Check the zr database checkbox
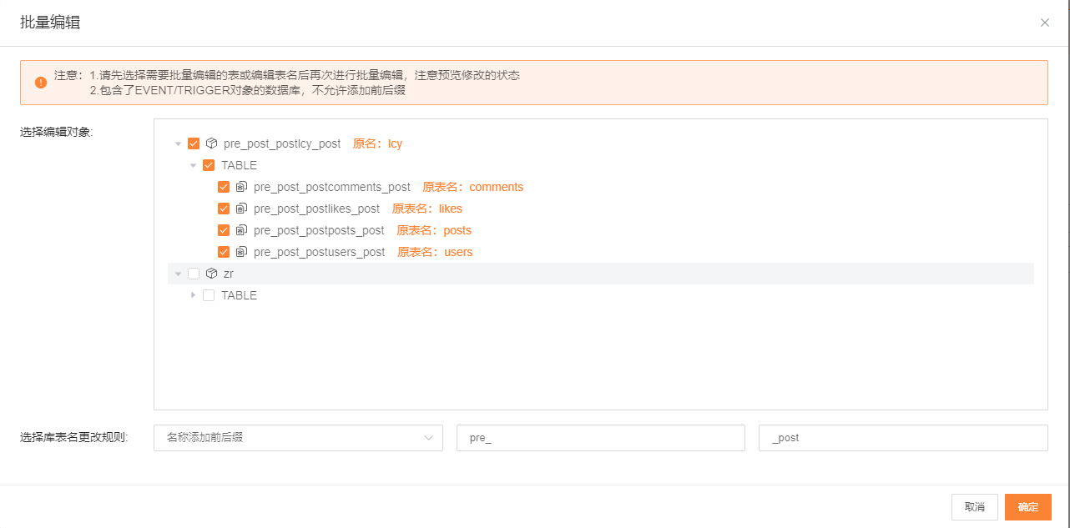Viewport: 1070px width, 528px height. 194,274
